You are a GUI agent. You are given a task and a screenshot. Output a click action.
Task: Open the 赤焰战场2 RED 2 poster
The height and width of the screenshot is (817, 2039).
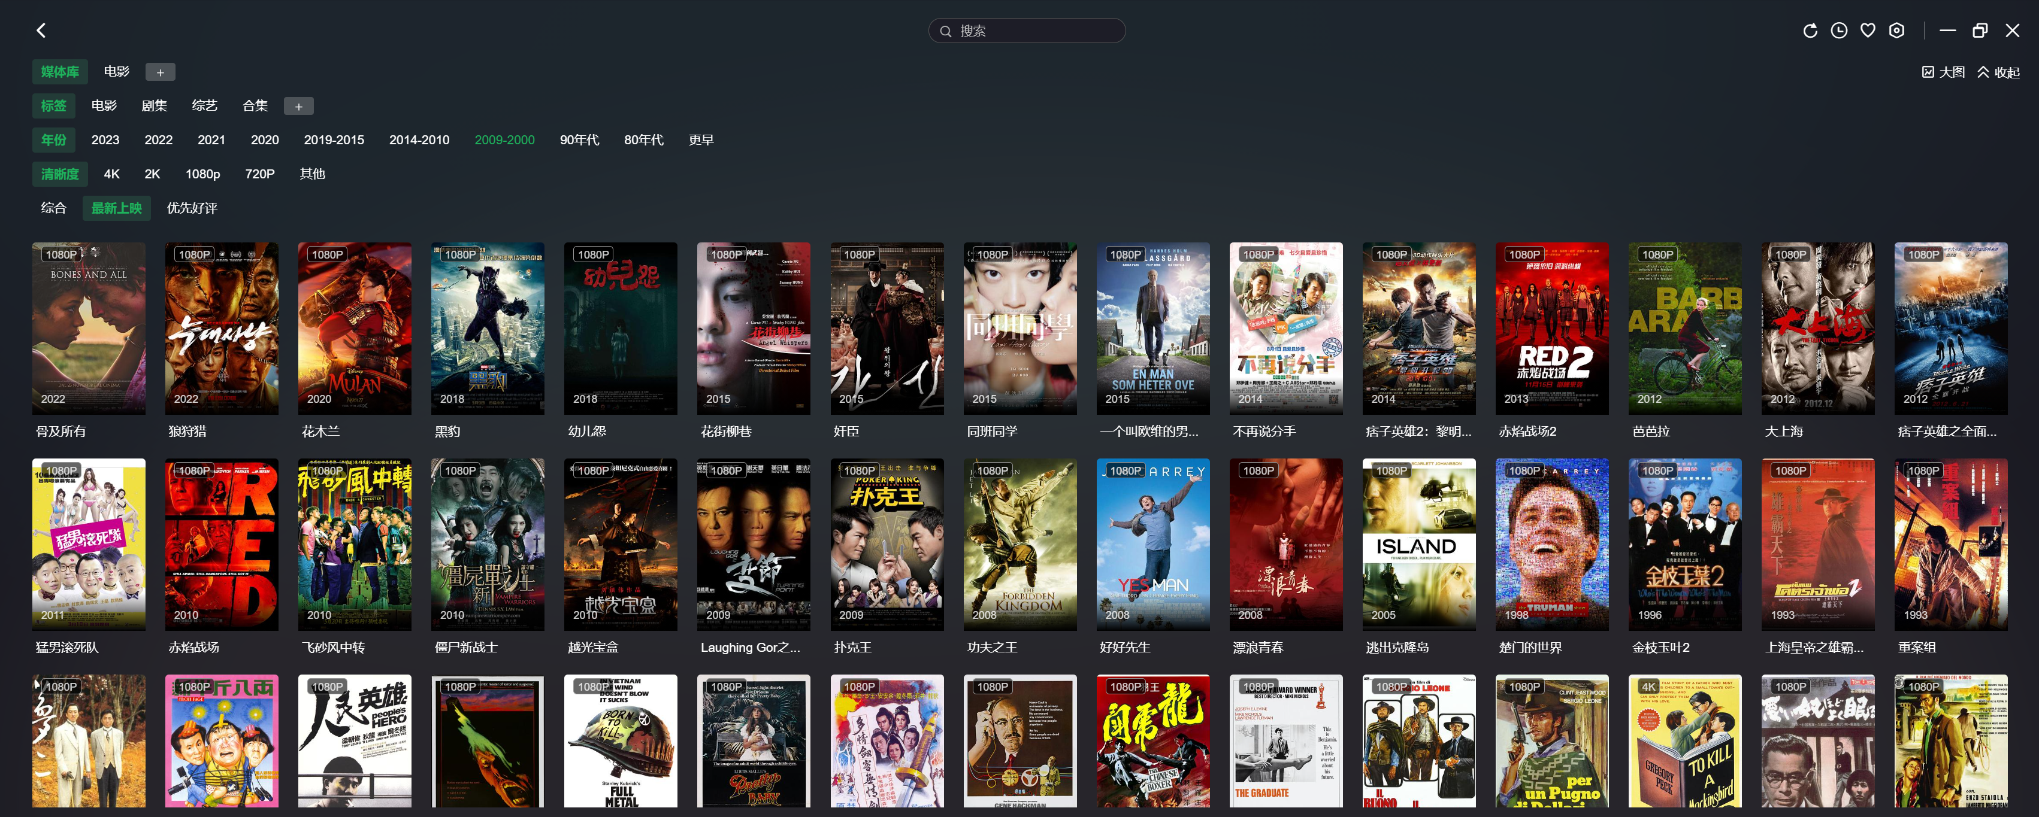[x=1552, y=328]
